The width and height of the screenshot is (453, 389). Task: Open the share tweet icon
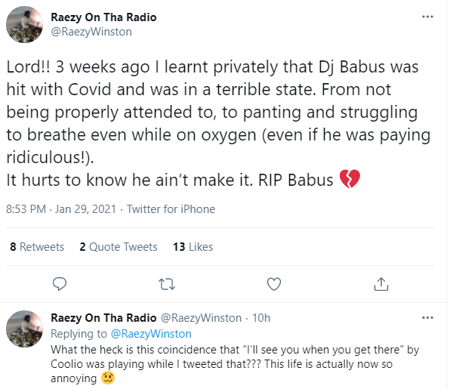tap(381, 284)
